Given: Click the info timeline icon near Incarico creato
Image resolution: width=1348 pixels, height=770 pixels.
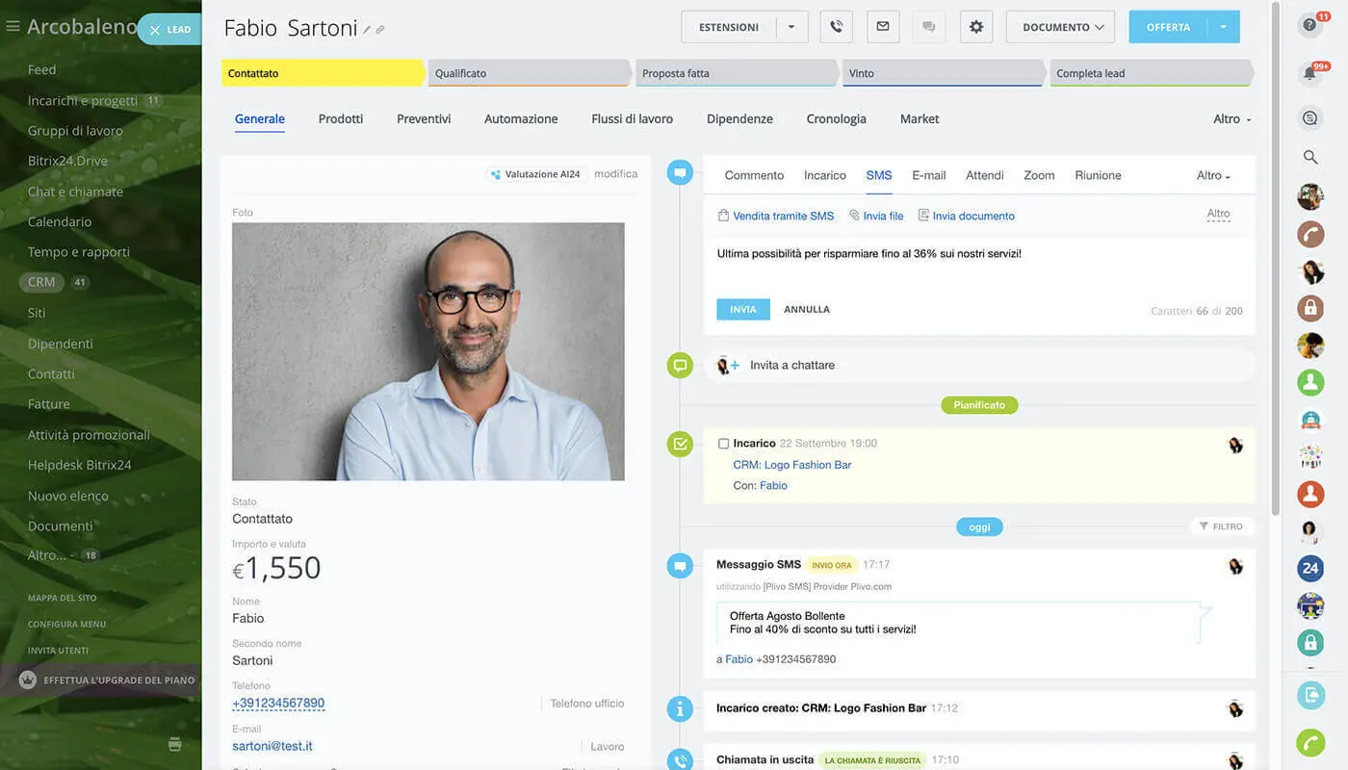Looking at the screenshot, I should click(680, 708).
